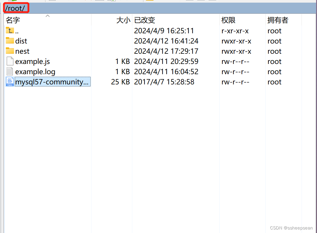317x233 pixels.
Task: Click the date 2024/4/12 17:29:17
Action: [x=166, y=51]
